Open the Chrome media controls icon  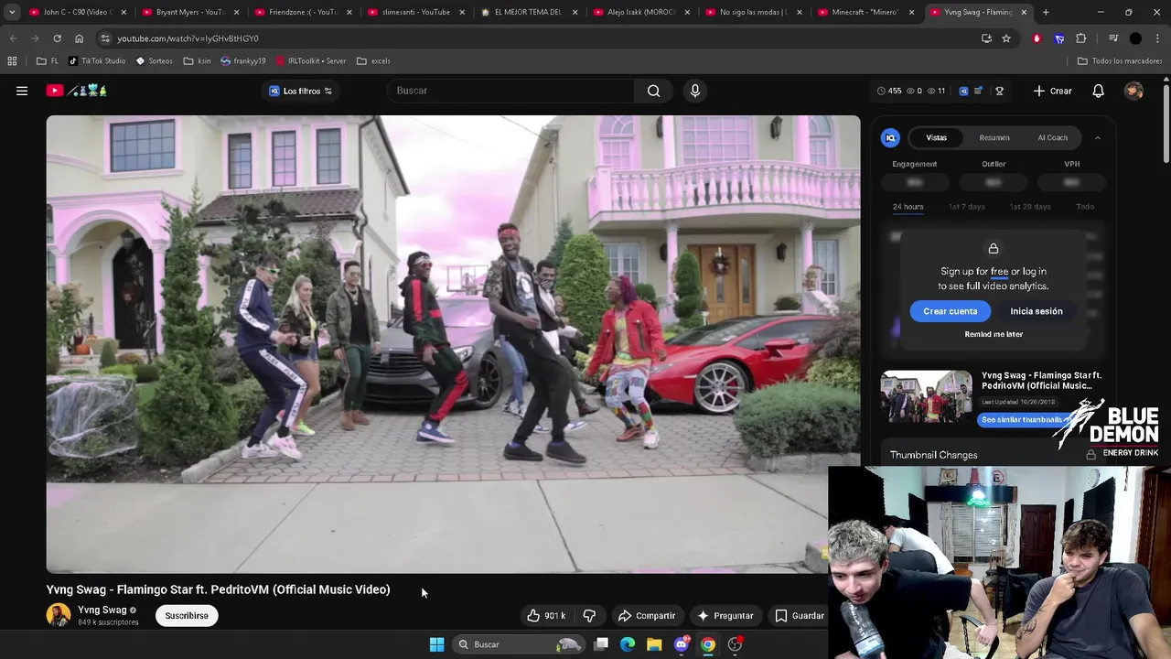(1113, 38)
